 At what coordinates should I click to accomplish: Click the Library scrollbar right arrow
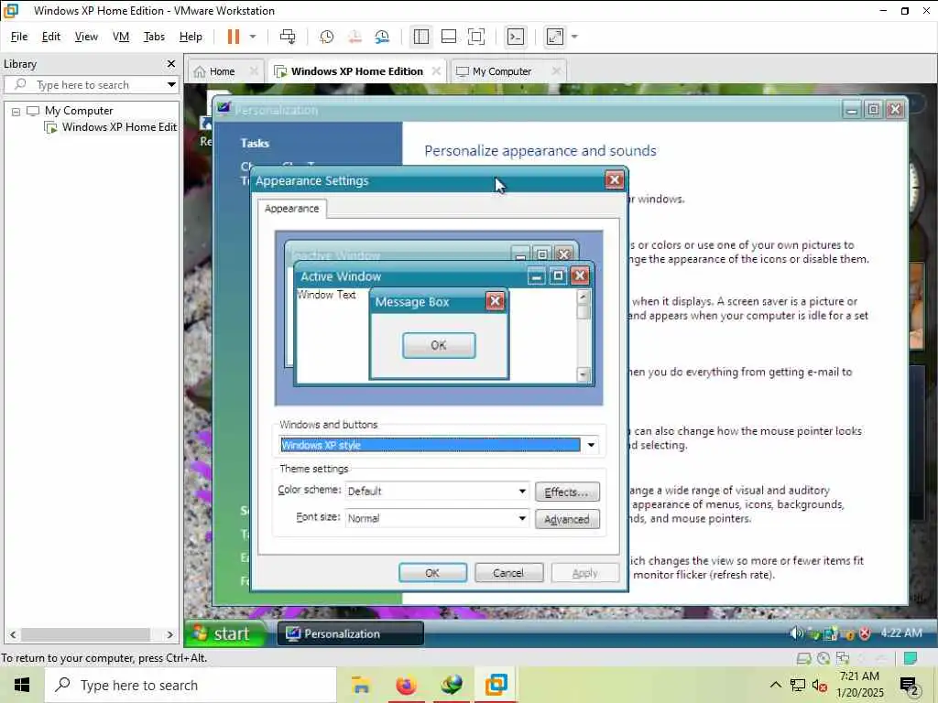coord(169,634)
